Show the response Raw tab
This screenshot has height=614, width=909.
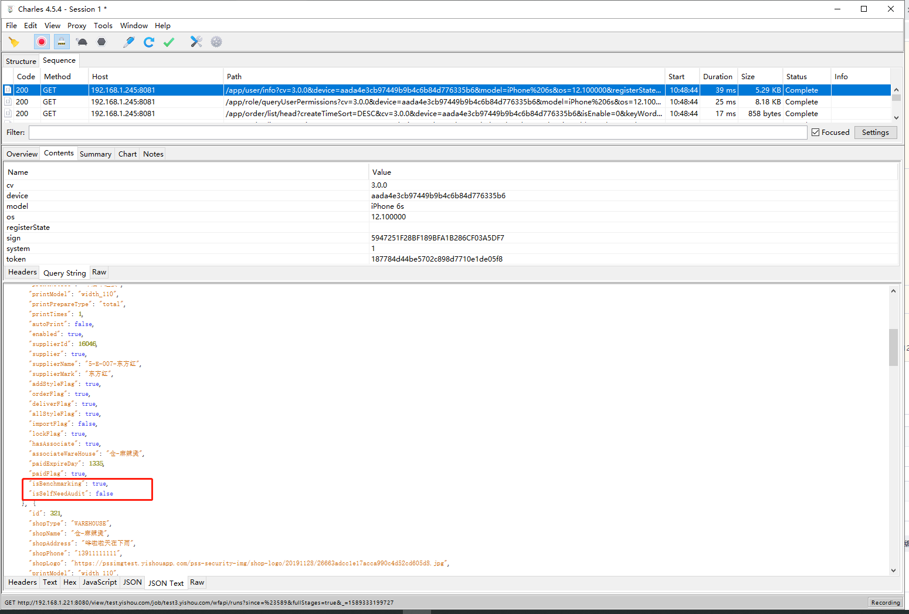pos(197,582)
